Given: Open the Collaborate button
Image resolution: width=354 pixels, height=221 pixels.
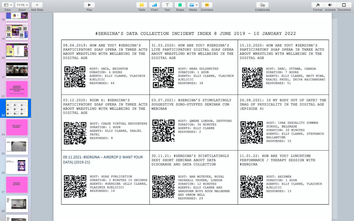Looking at the screenshot, I should tap(262, 5).
